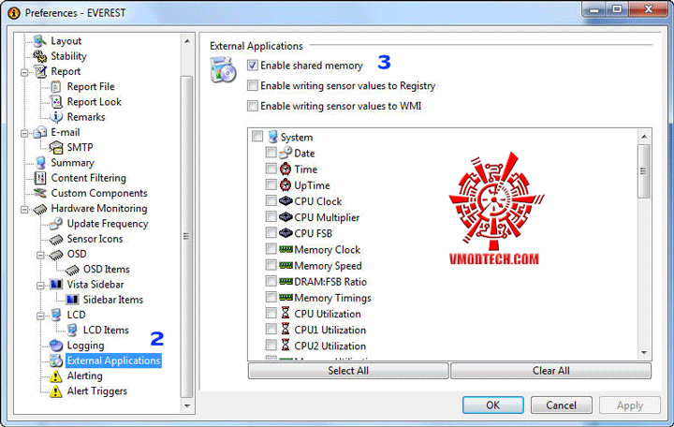Click the CPU2 Utilization label

[x=330, y=346]
